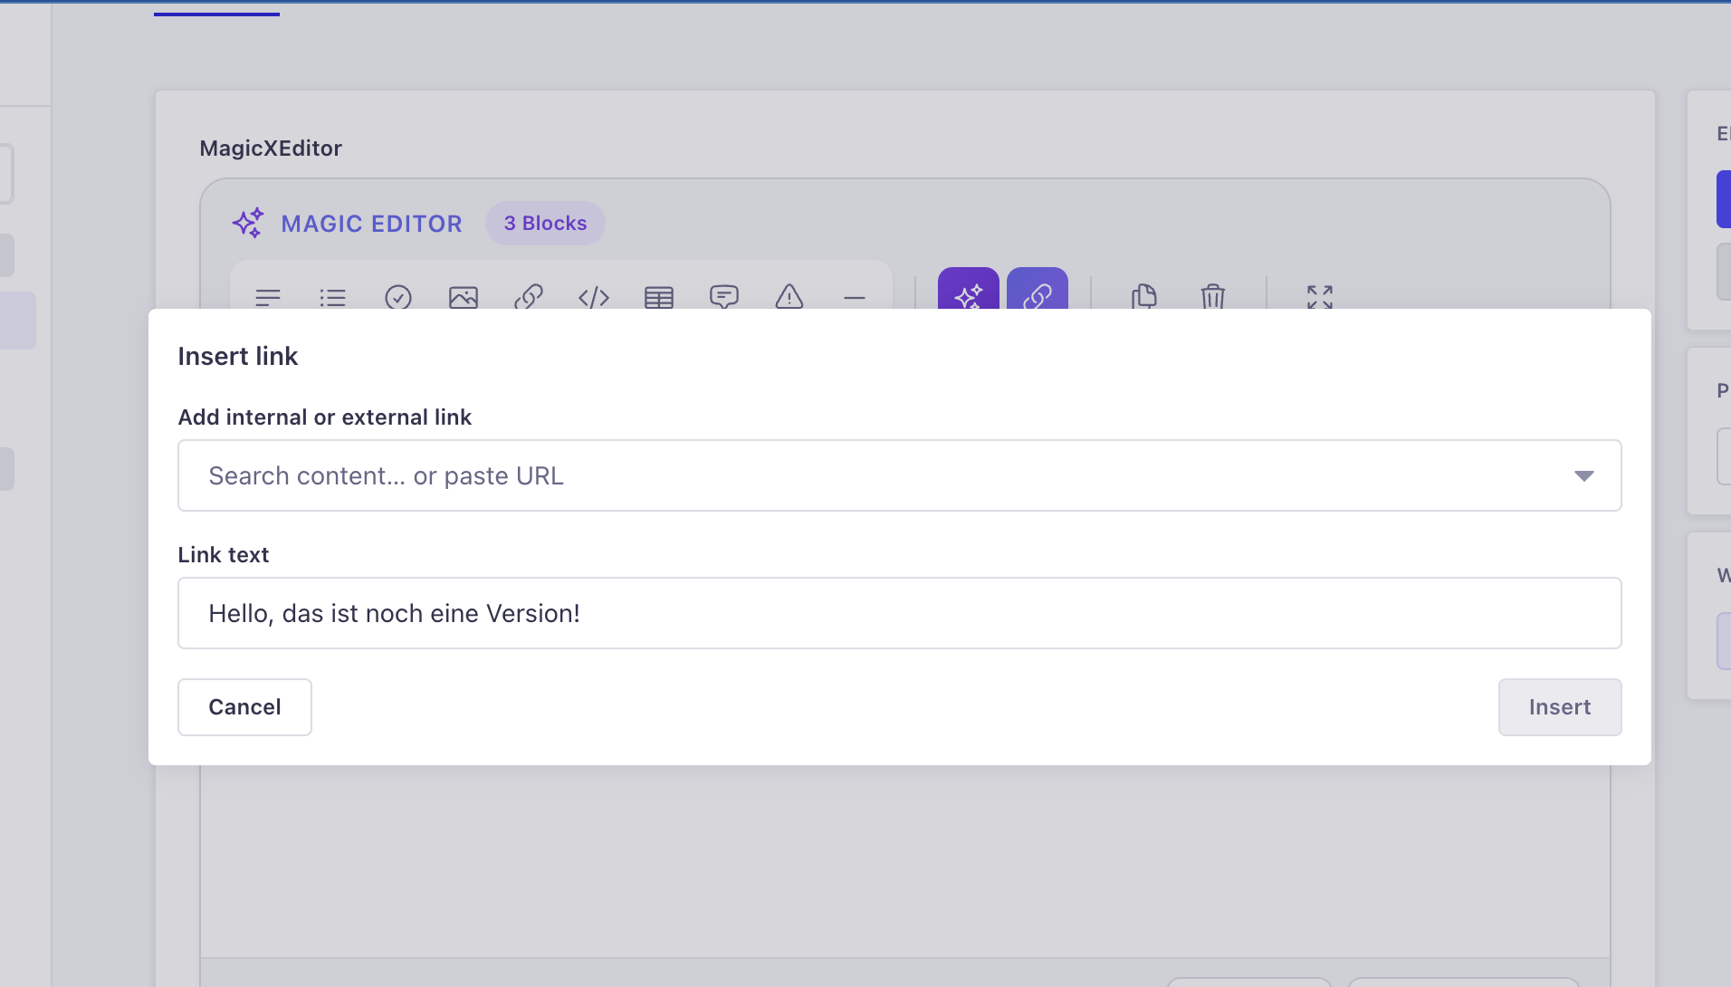The height and width of the screenshot is (987, 1731).
Task: Insert an image block
Action: click(x=464, y=296)
